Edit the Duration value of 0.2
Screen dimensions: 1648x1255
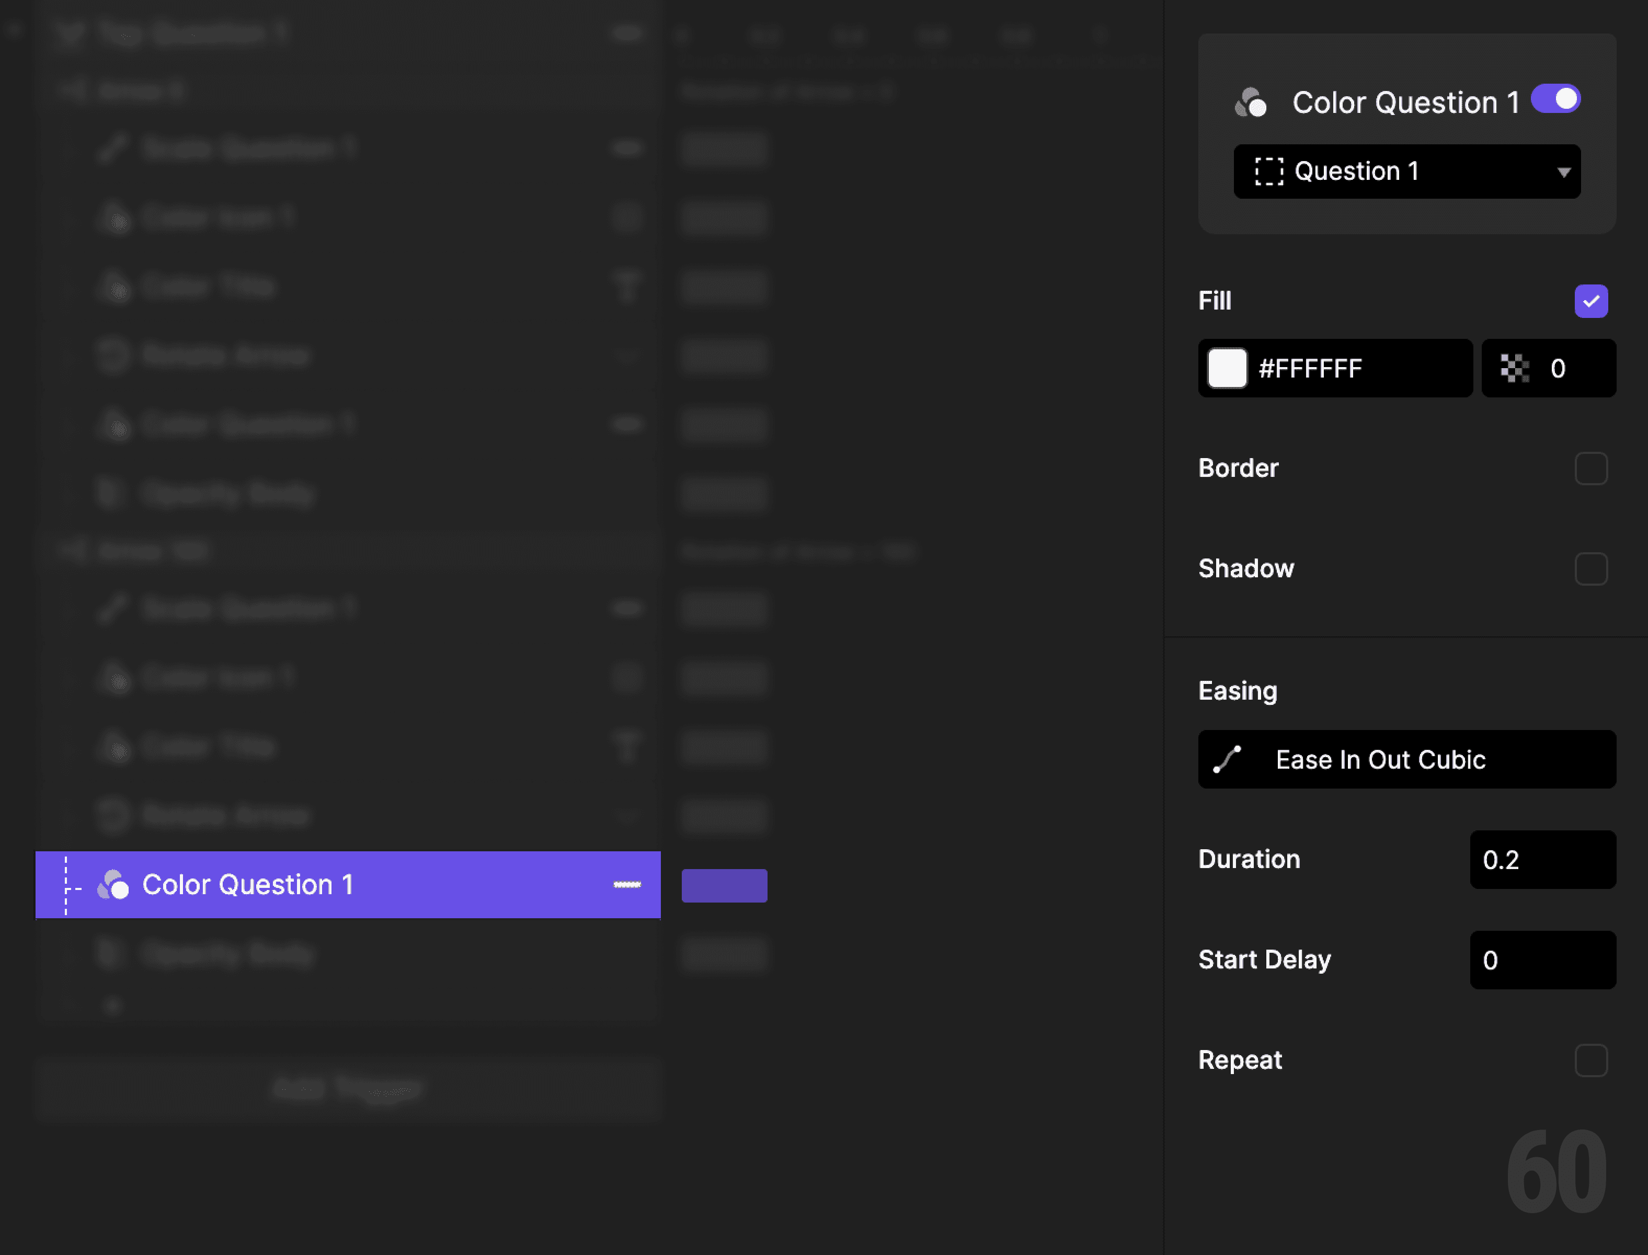point(1542,860)
